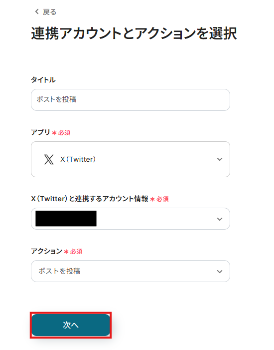The image size is (274, 350).
Task: Click the chevron arrow of the account dropdown
Action: pos(220,219)
